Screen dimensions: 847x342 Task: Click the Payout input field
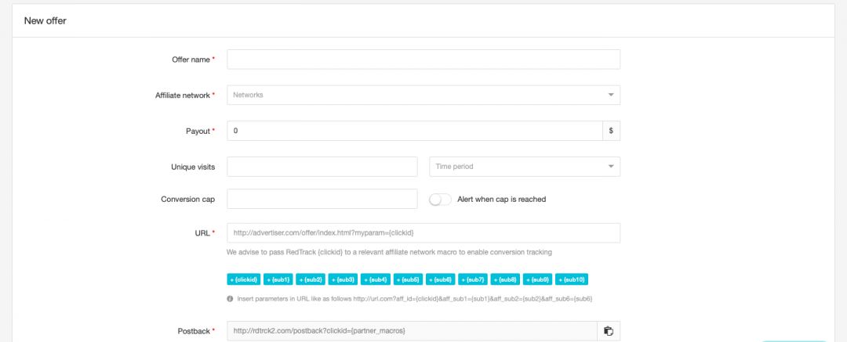415,131
